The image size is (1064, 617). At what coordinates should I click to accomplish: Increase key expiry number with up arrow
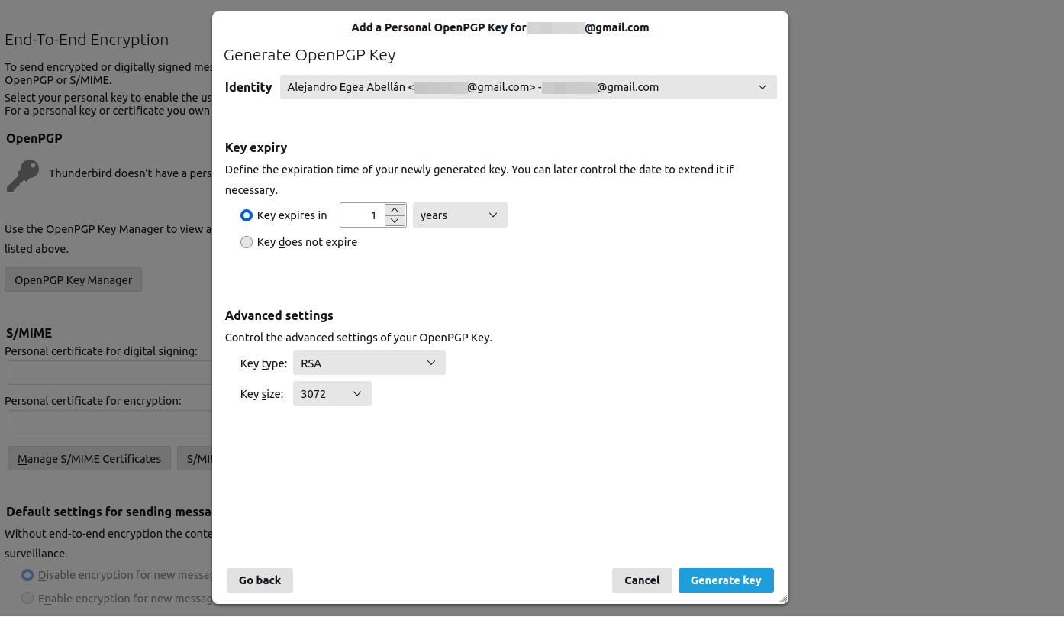click(x=395, y=210)
